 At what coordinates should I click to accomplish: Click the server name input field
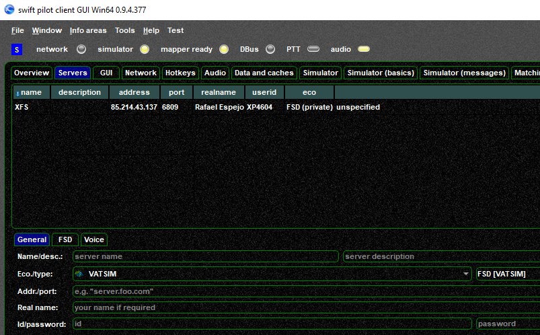[206, 256]
